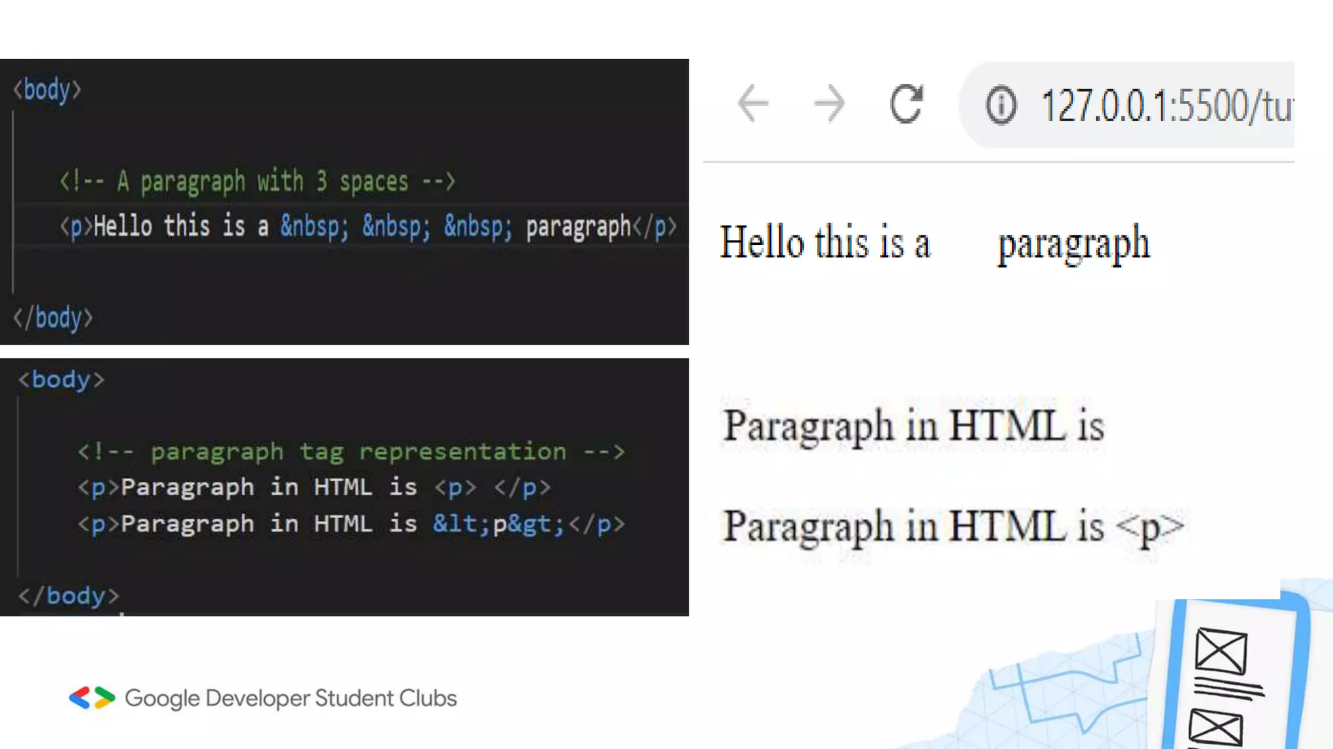Reload the page with refresh icon

pos(906,103)
